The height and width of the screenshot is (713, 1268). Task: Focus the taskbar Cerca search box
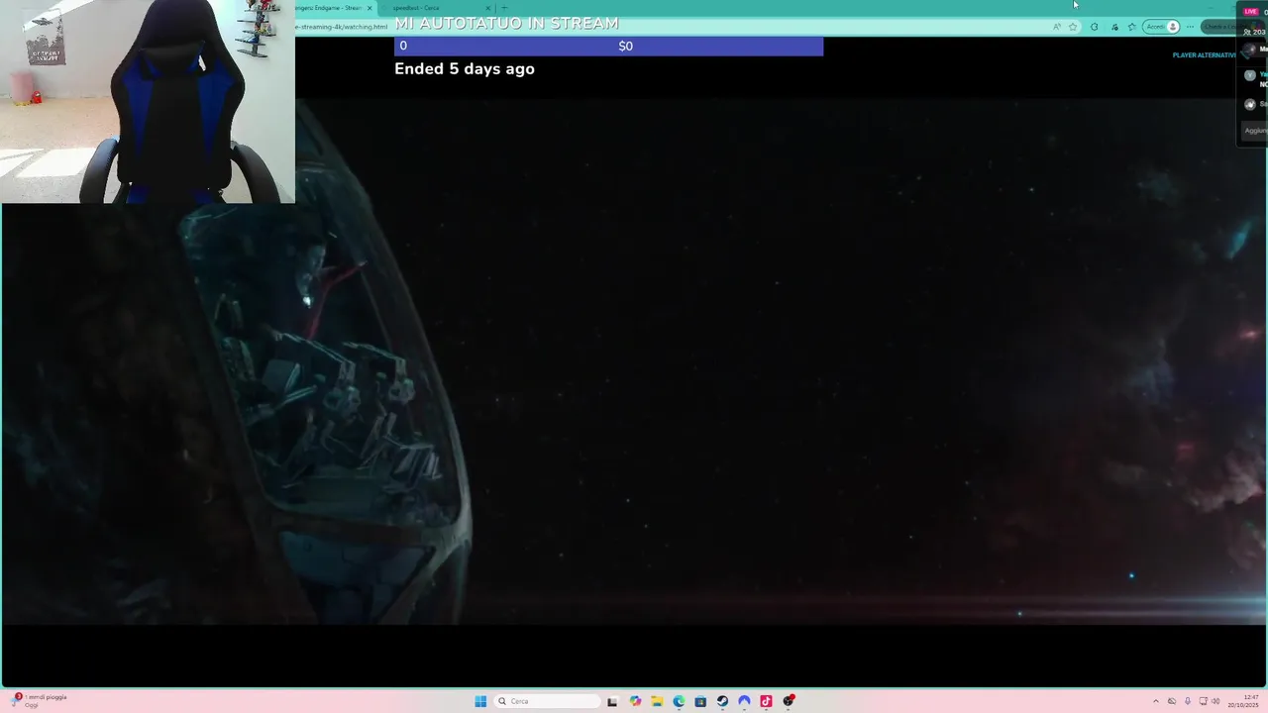549,701
